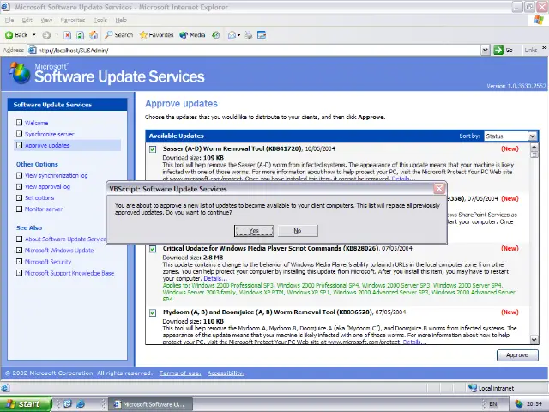Click the History icon in toolbar
Screen dimensions: 549x412
coord(216,35)
